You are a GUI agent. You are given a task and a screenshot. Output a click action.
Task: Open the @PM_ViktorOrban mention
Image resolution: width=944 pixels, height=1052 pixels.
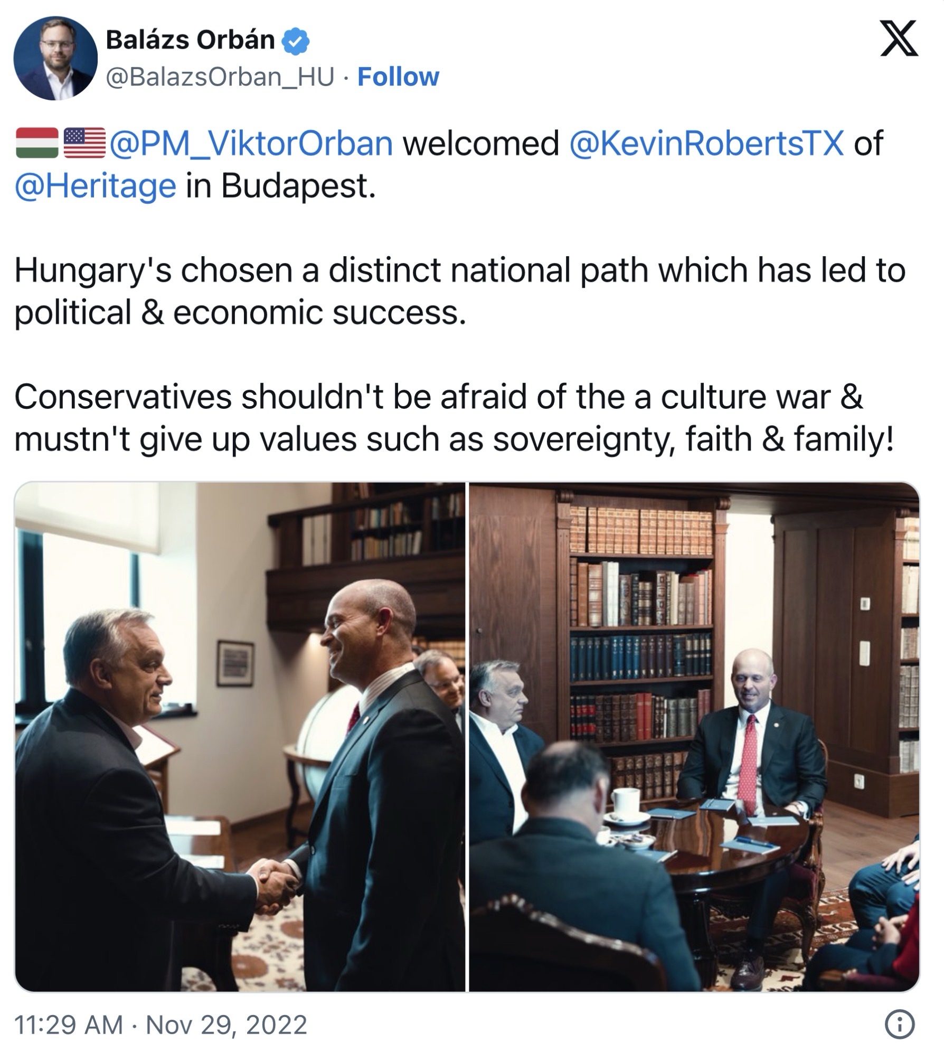click(251, 144)
